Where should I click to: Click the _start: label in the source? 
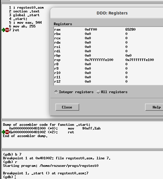(20, 19)
